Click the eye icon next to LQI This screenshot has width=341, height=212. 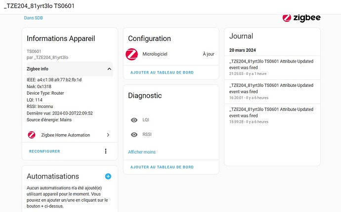pyautogui.click(x=134, y=120)
